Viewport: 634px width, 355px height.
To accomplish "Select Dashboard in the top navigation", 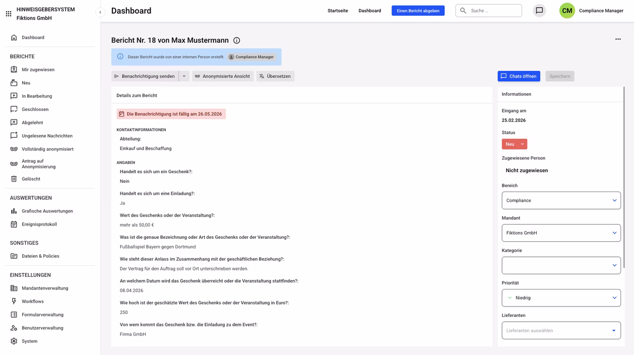I will point(369,11).
